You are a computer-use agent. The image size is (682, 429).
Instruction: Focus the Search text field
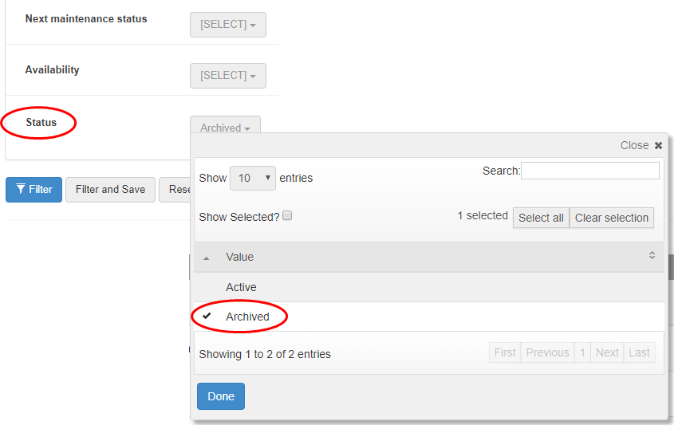589,171
